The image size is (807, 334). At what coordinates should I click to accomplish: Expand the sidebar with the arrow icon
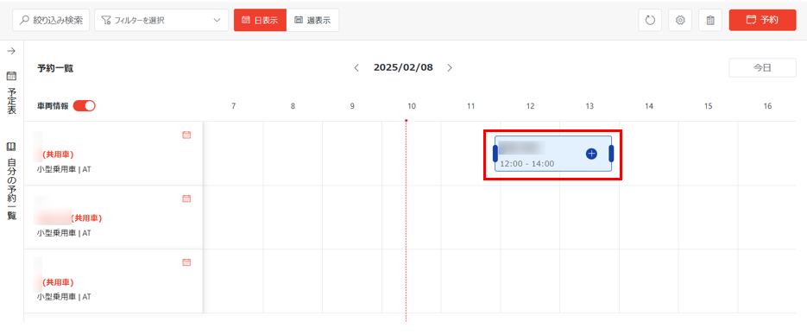[11, 51]
